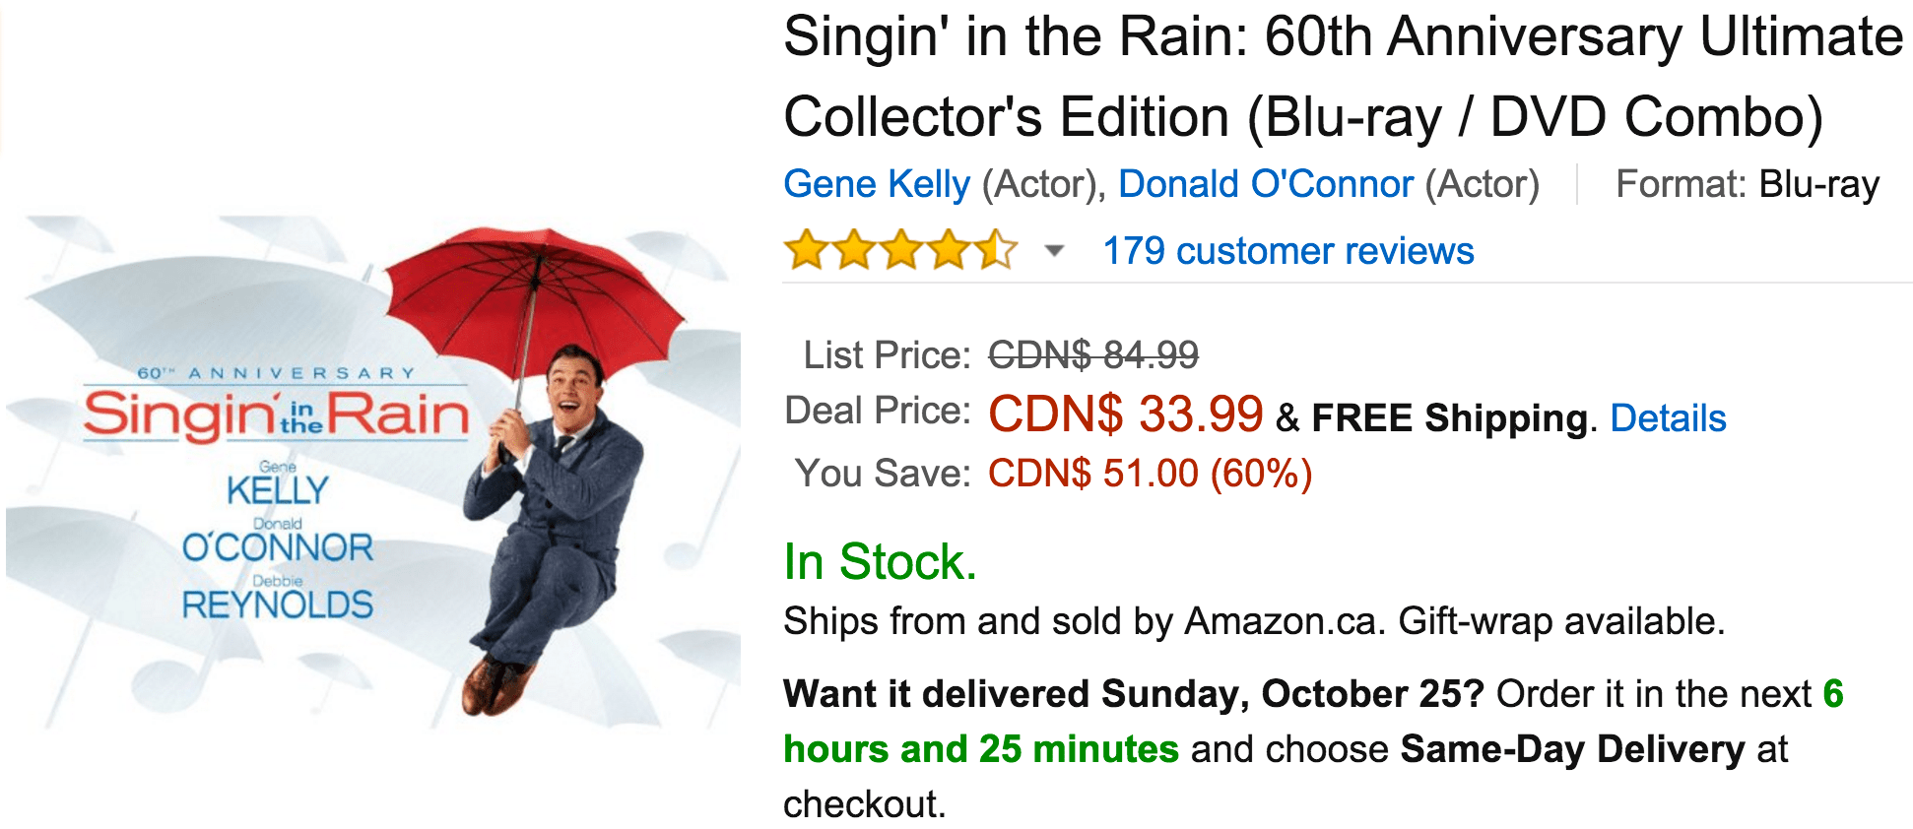
Task: Click the fourth gold star icon
Action: 948,251
